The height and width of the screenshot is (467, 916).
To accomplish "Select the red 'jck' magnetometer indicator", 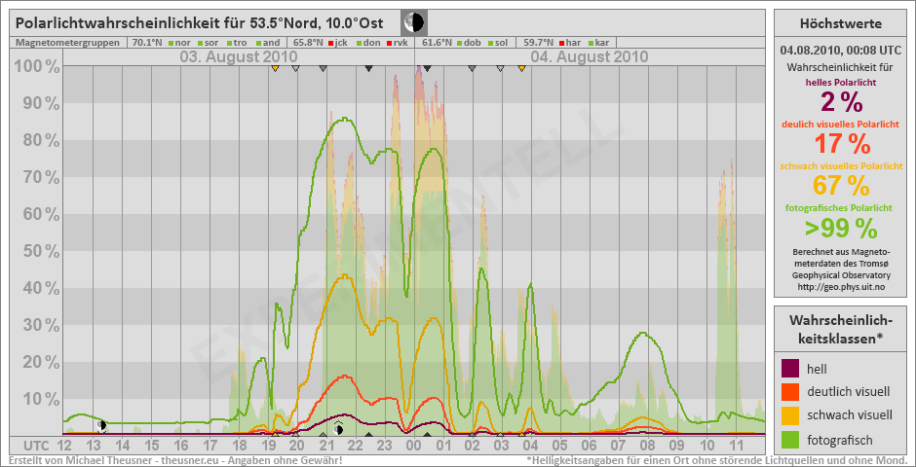I will [332, 43].
